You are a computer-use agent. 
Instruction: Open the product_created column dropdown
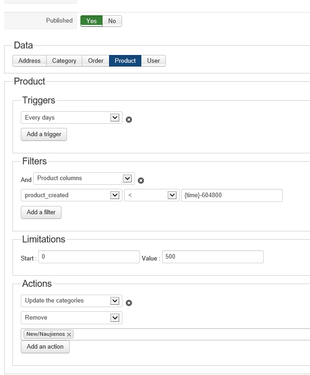71,195
